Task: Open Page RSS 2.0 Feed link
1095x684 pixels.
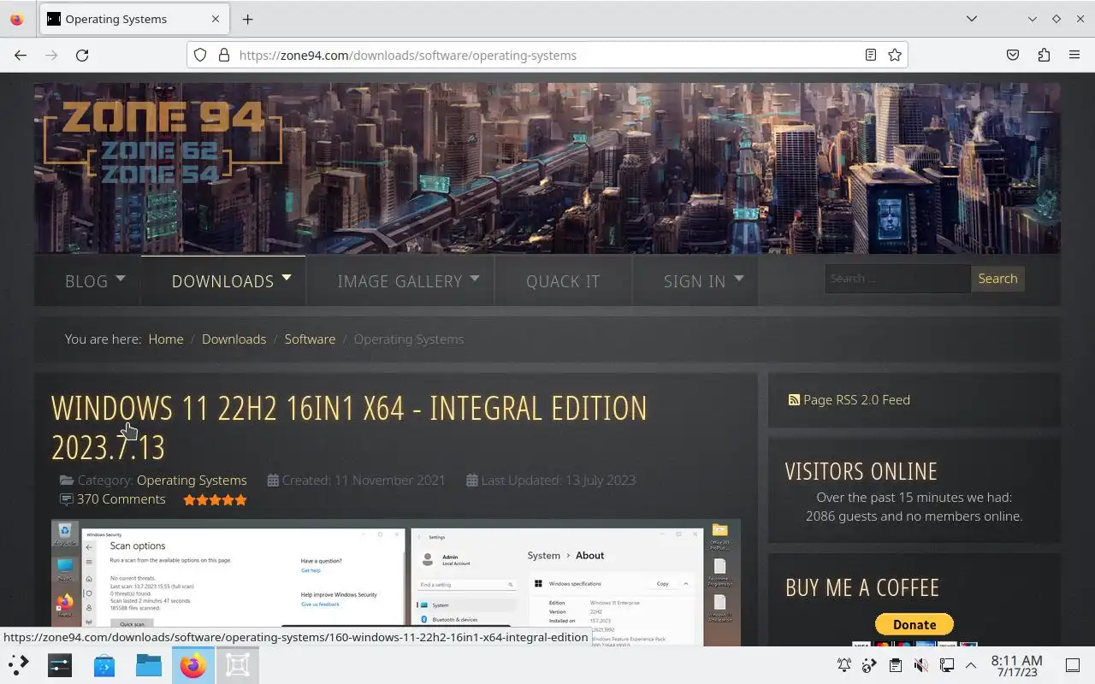Action: point(856,399)
